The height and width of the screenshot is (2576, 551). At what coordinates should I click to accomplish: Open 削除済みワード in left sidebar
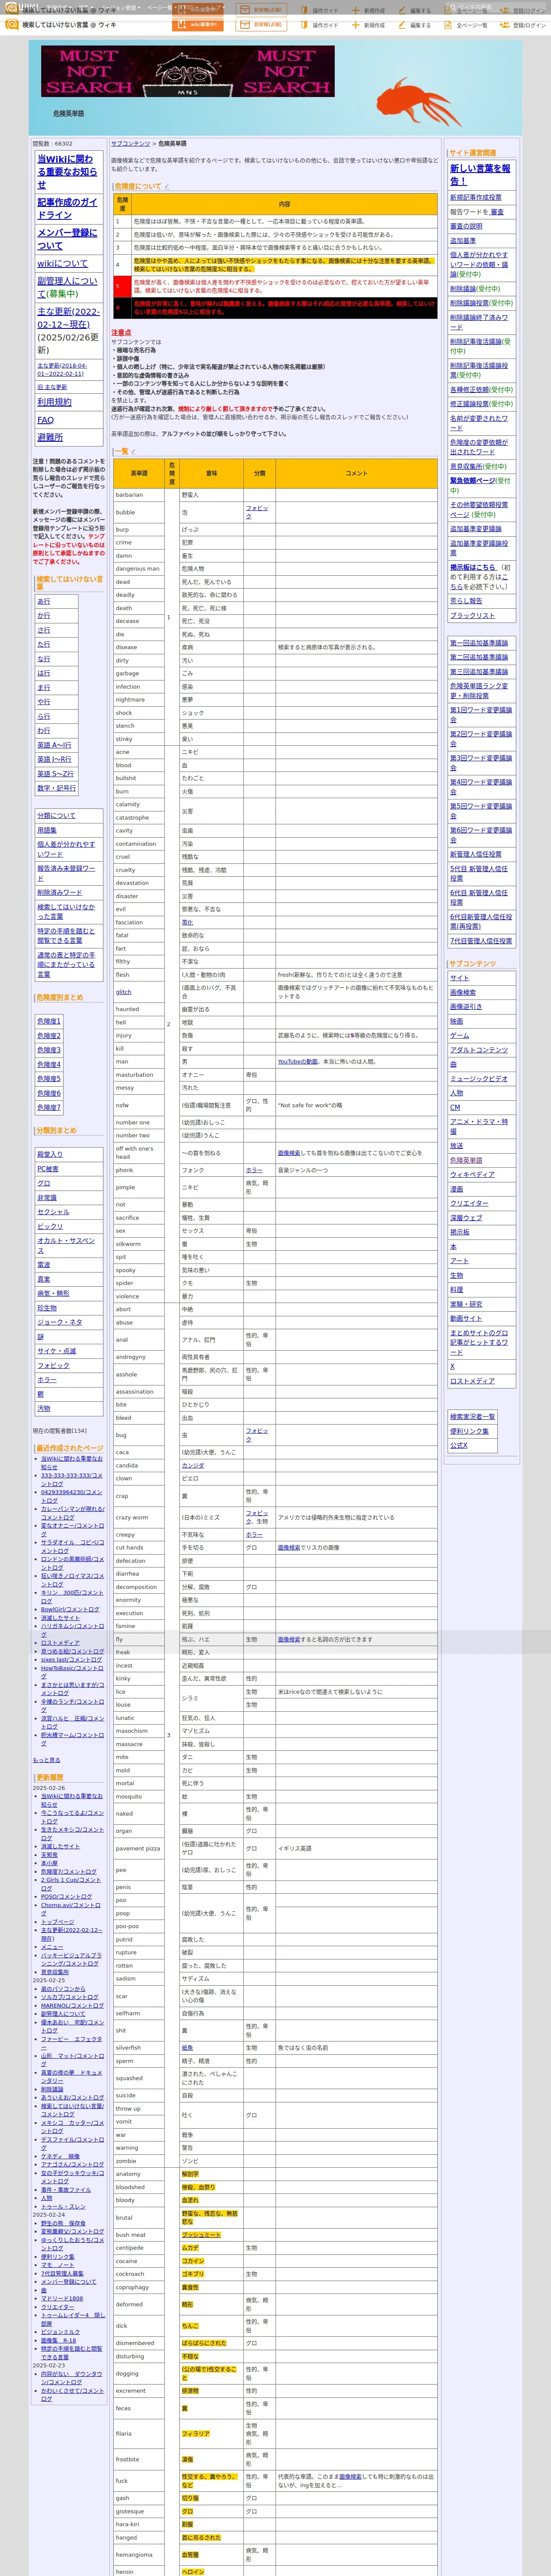(x=60, y=893)
